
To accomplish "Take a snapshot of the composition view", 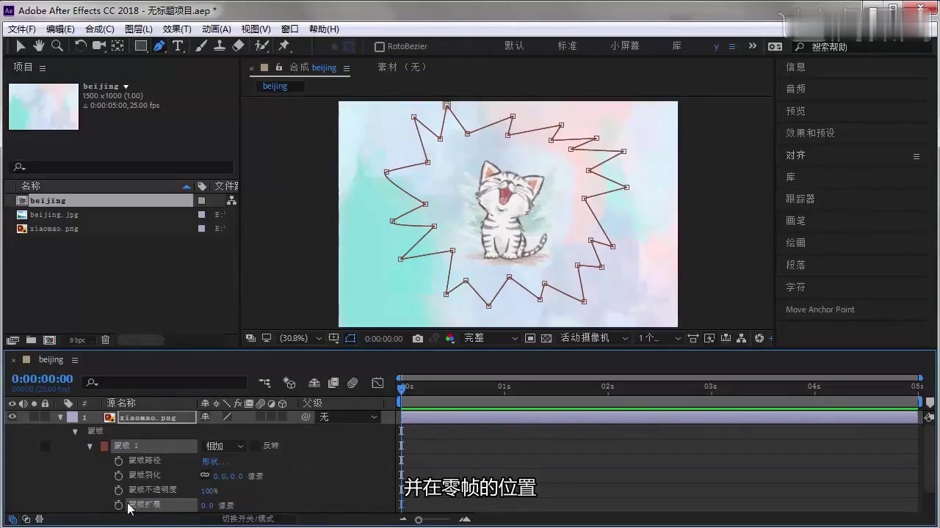I will pyautogui.click(x=417, y=338).
